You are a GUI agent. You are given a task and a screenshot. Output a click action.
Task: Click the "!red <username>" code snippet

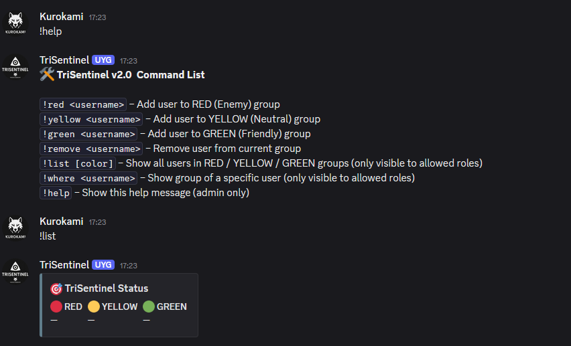coord(83,104)
